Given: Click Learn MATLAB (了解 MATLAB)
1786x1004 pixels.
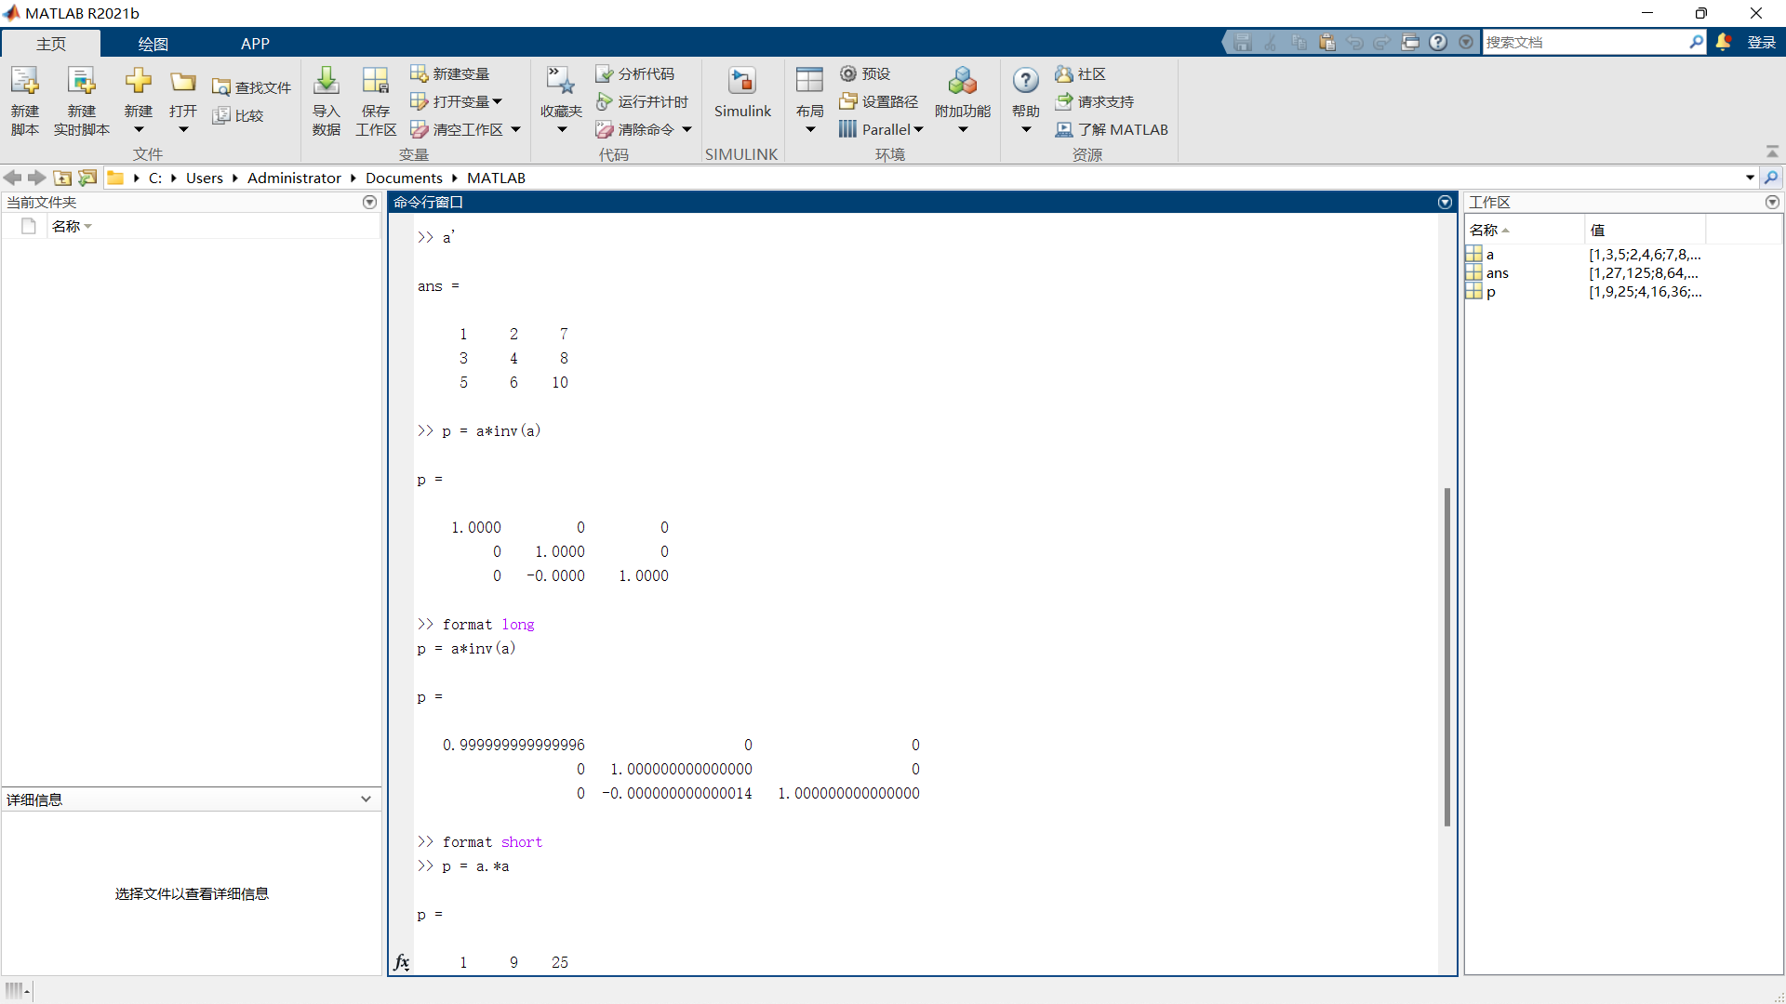Looking at the screenshot, I should 1112,129.
